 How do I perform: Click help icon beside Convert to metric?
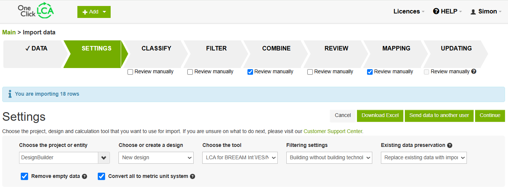tap(193, 176)
